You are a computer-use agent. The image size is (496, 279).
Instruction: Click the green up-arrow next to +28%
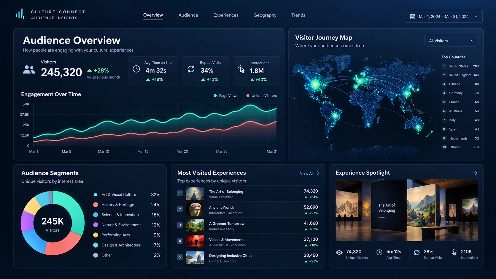pos(89,71)
